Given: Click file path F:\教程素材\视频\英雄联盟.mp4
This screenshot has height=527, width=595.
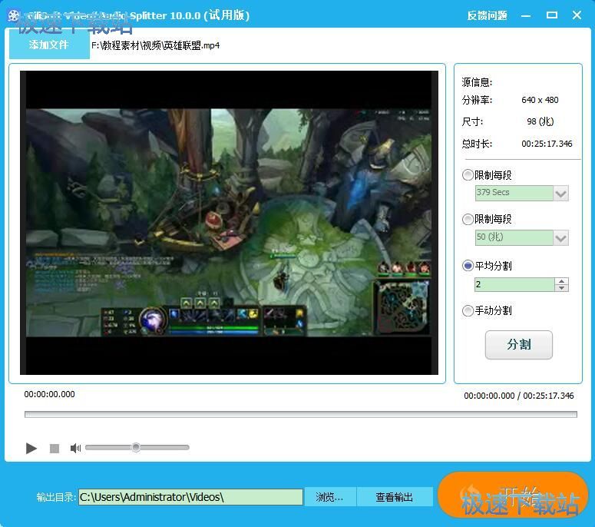Looking at the screenshot, I should coord(155,45).
